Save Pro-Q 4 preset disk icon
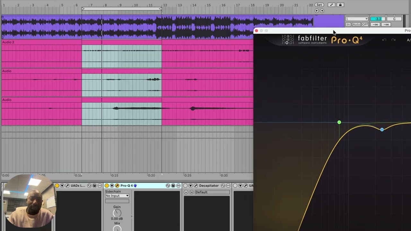The height and width of the screenshot is (231, 411). coord(173,185)
